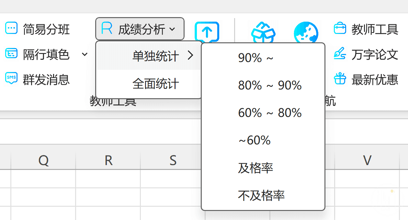Screen dimensions: 408x220
Task: Choose the 90% ~ option
Action: 256,58
